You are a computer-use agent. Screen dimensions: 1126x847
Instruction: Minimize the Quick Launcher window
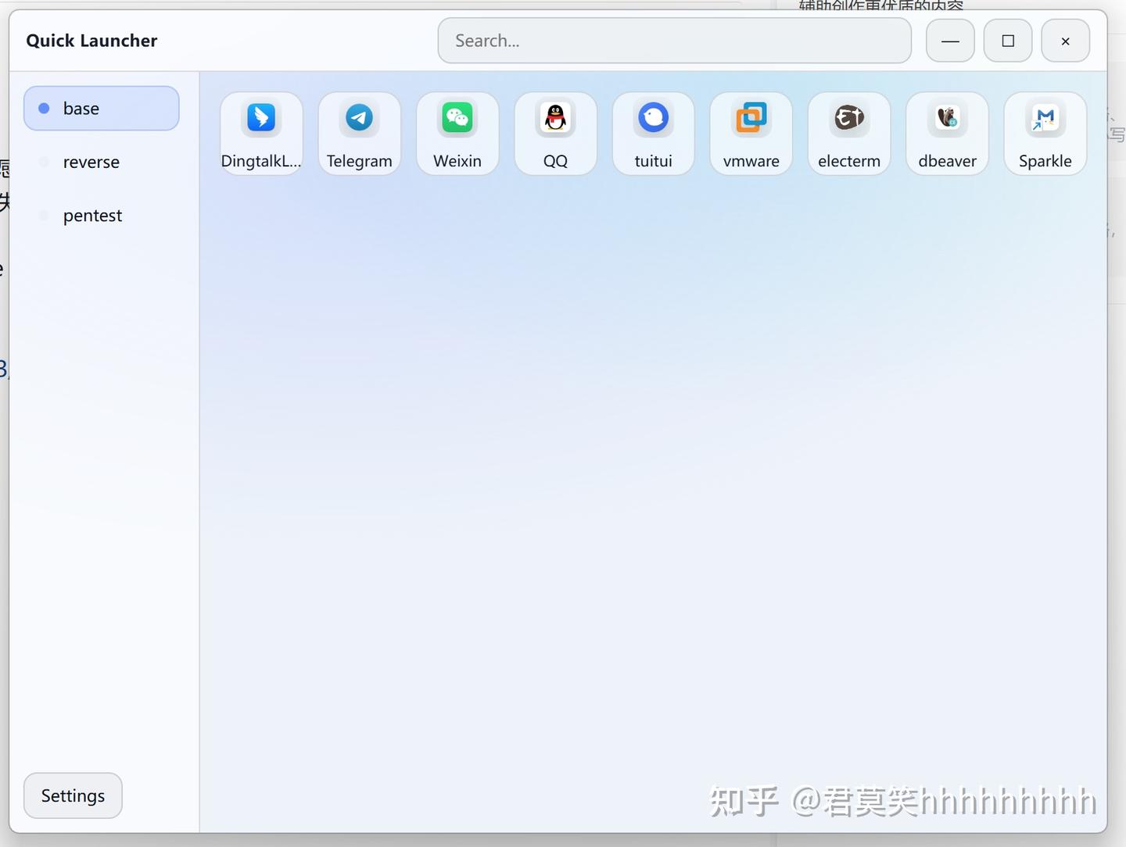coord(950,41)
